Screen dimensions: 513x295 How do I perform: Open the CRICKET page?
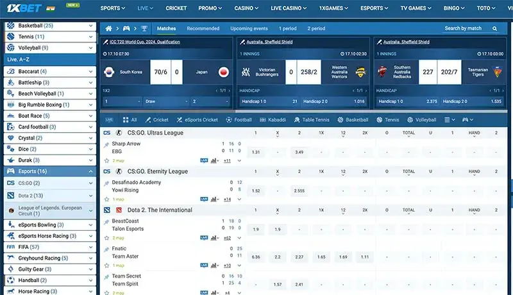[176, 8]
